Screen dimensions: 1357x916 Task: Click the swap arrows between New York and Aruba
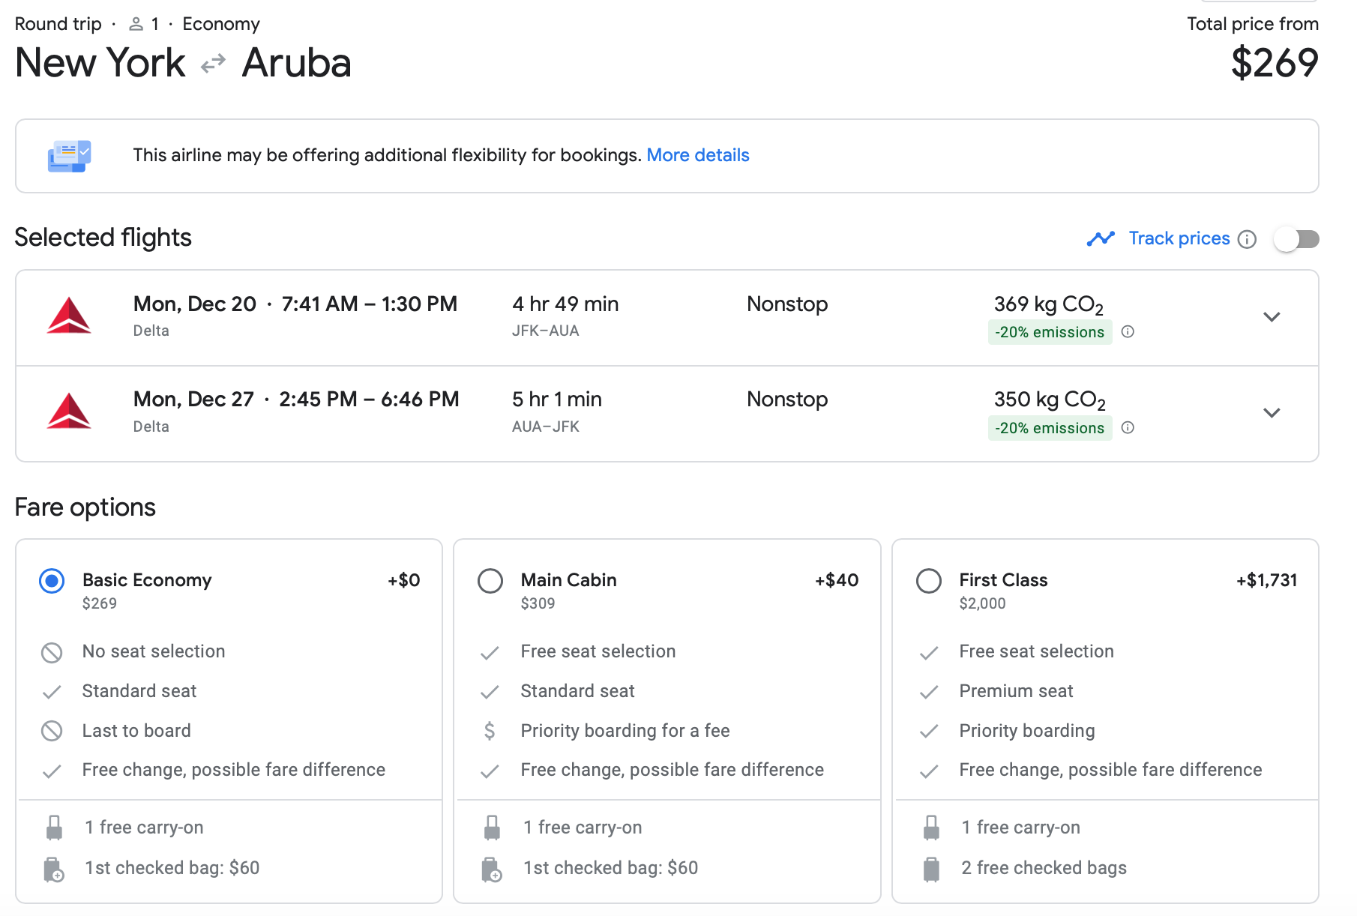pos(214,64)
